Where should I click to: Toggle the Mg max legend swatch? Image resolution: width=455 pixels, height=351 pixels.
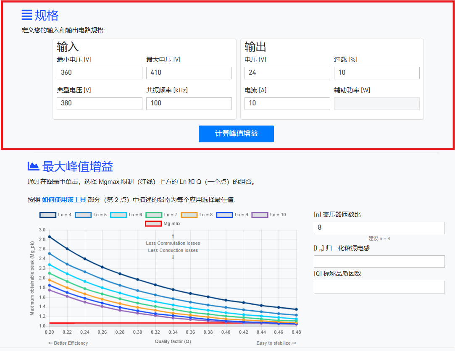tap(153, 224)
